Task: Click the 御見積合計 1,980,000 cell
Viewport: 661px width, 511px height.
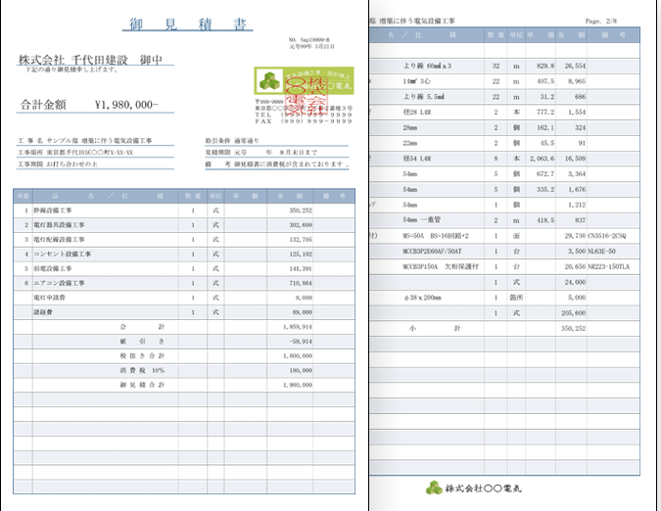Action: pyautogui.click(x=299, y=385)
